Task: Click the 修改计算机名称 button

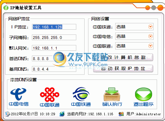Action: pyautogui.click(x=123, y=57)
